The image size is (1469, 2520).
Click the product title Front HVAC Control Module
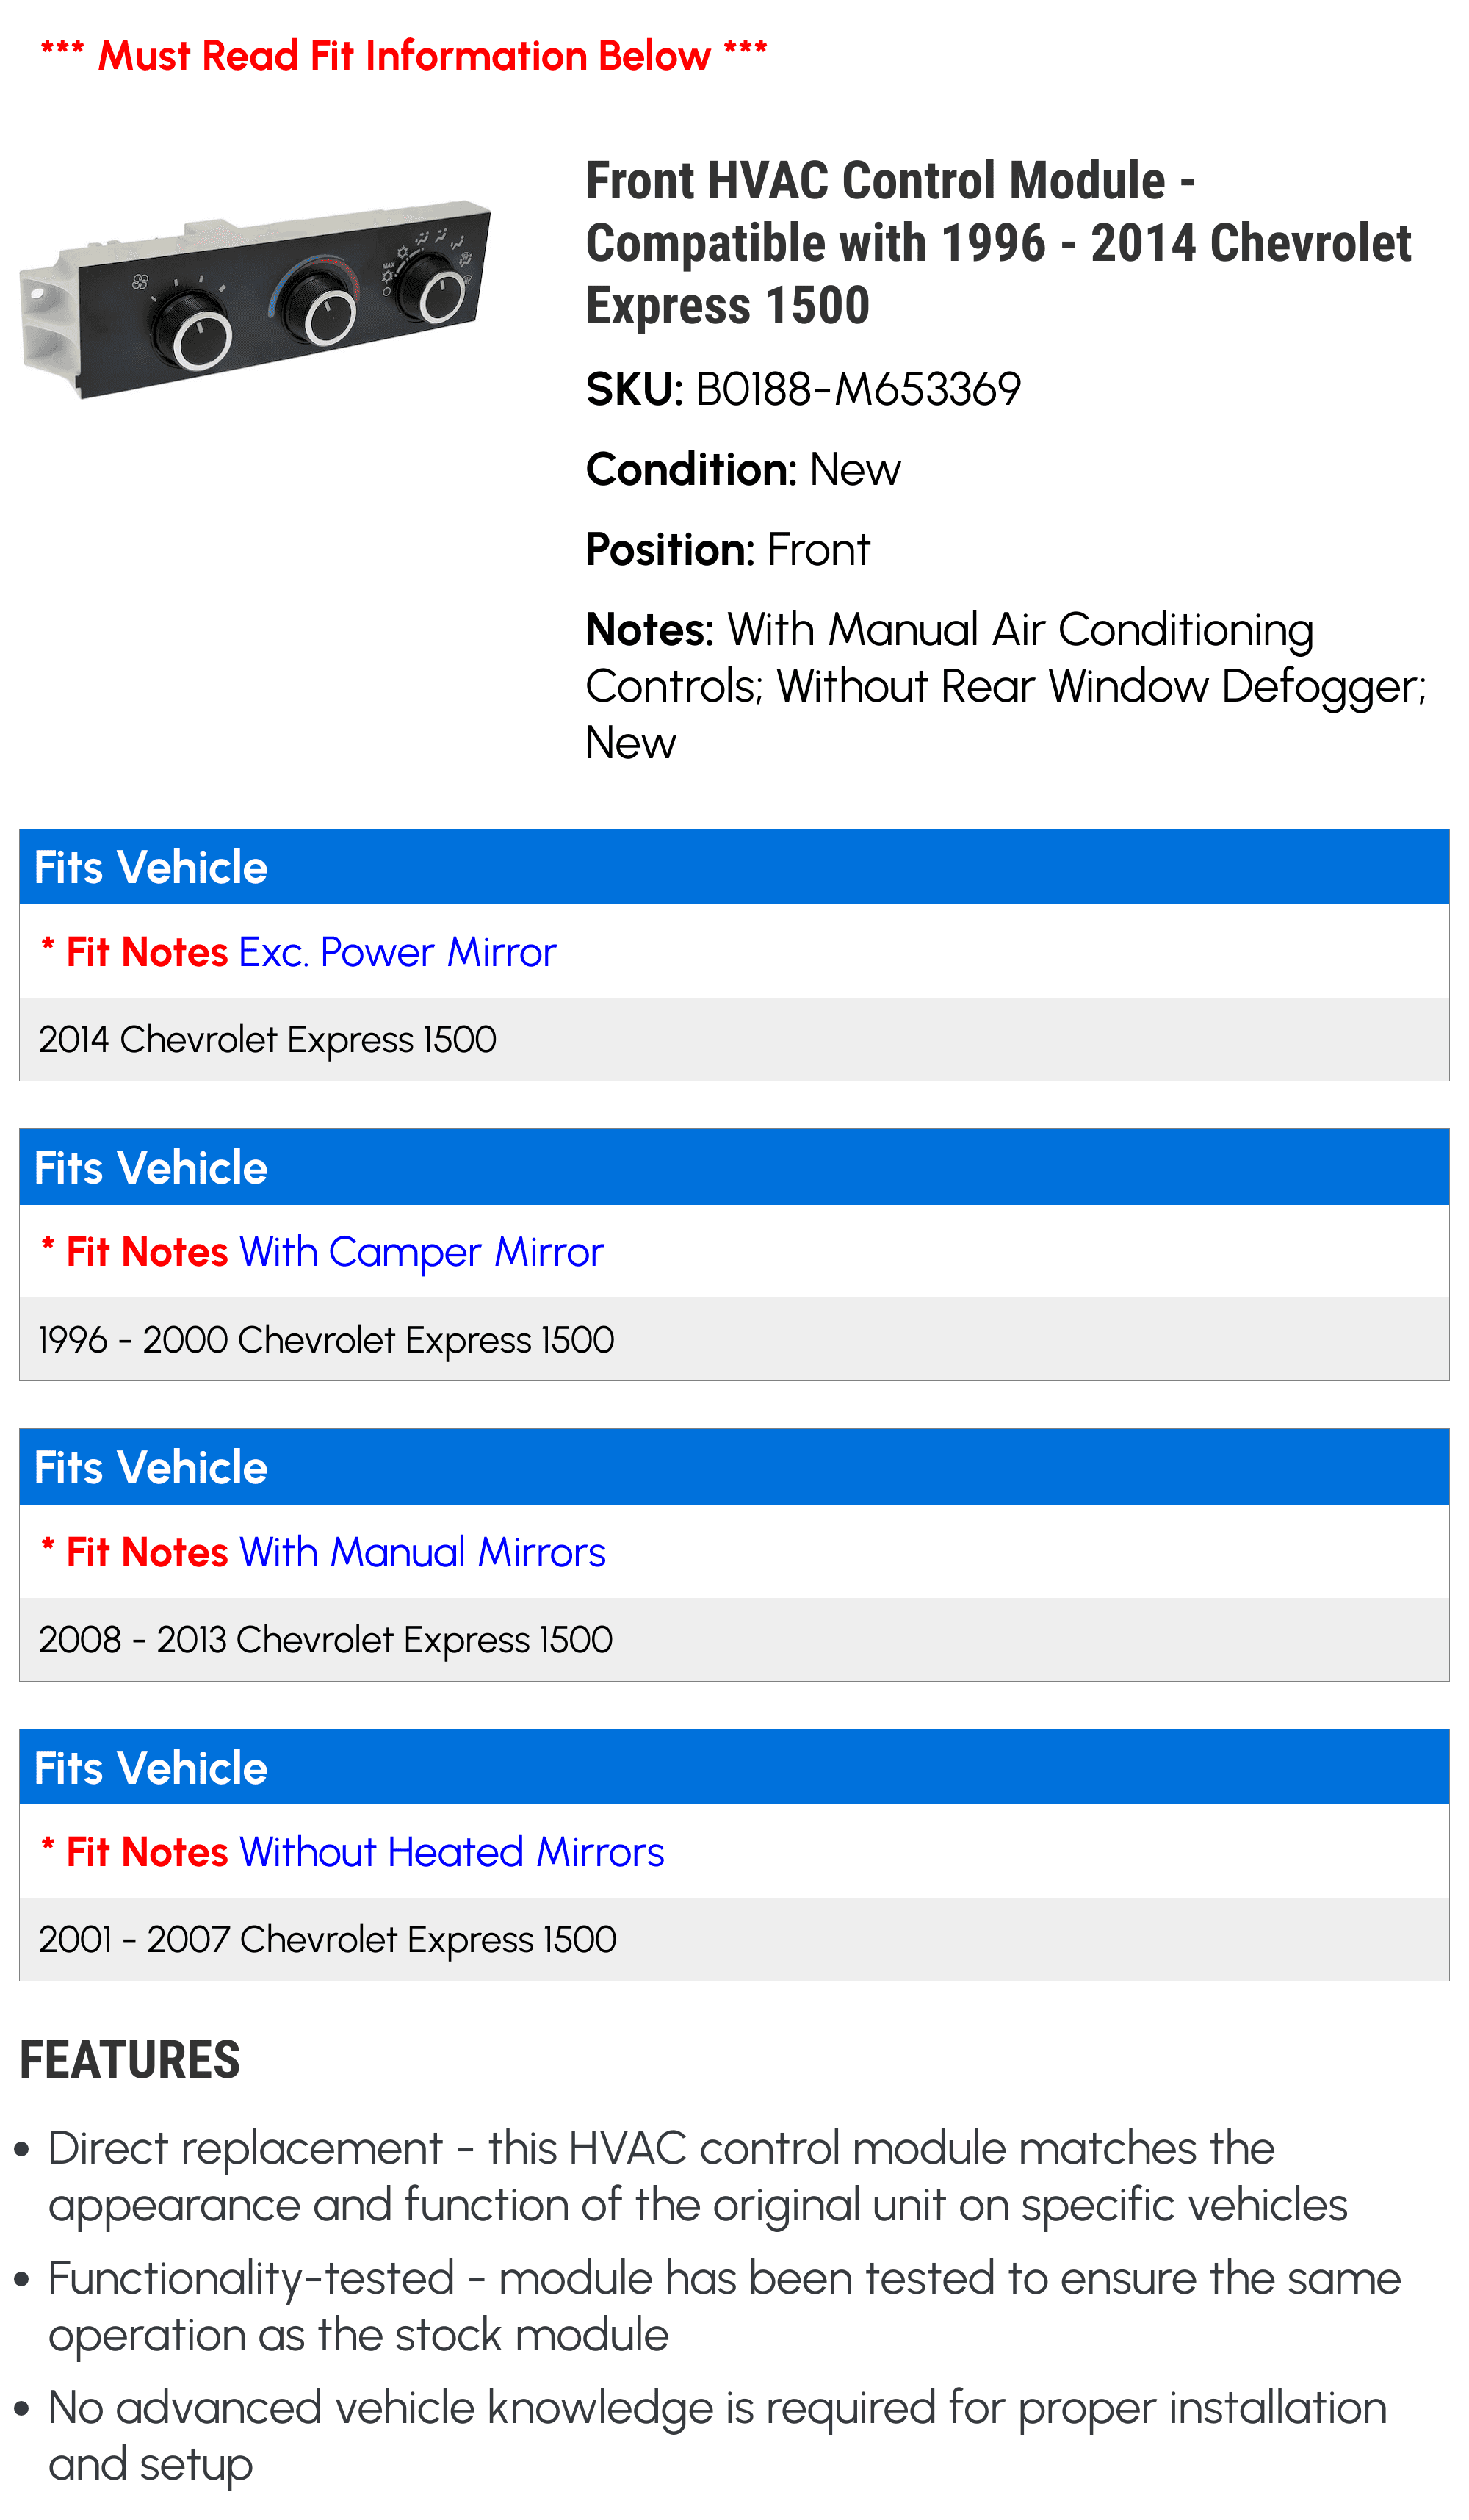pyautogui.click(x=998, y=243)
